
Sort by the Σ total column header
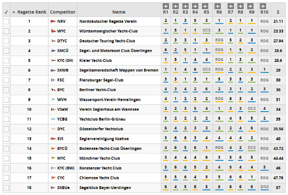tap(278, 12)
